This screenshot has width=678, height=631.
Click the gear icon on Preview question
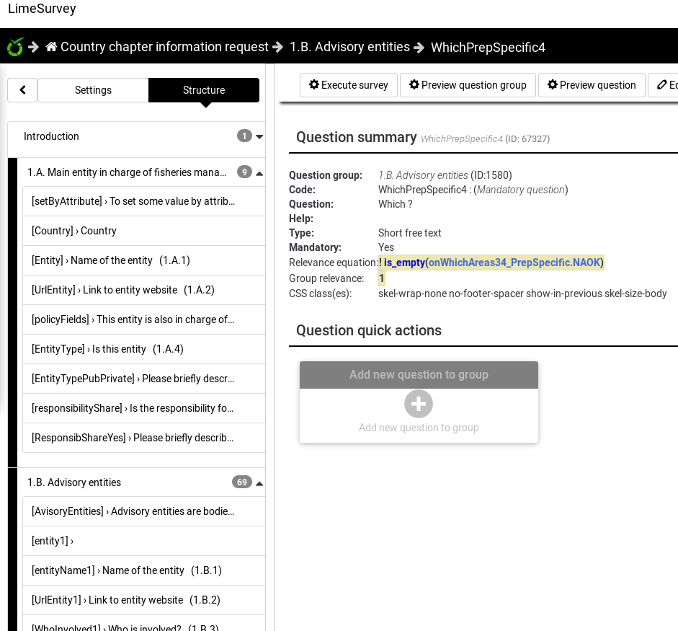pos(552,85)
